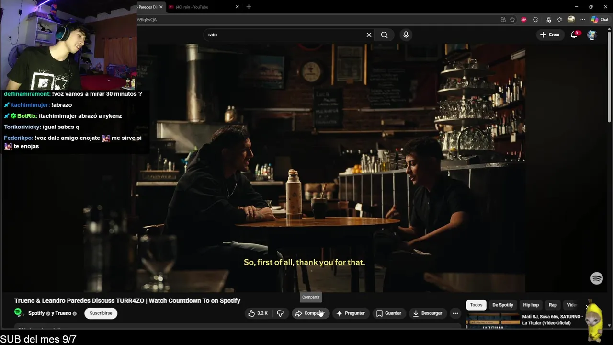Select the Hip hop filter chip
The width and height of the screenshot is (613, 345).
[x=531, y=305]
